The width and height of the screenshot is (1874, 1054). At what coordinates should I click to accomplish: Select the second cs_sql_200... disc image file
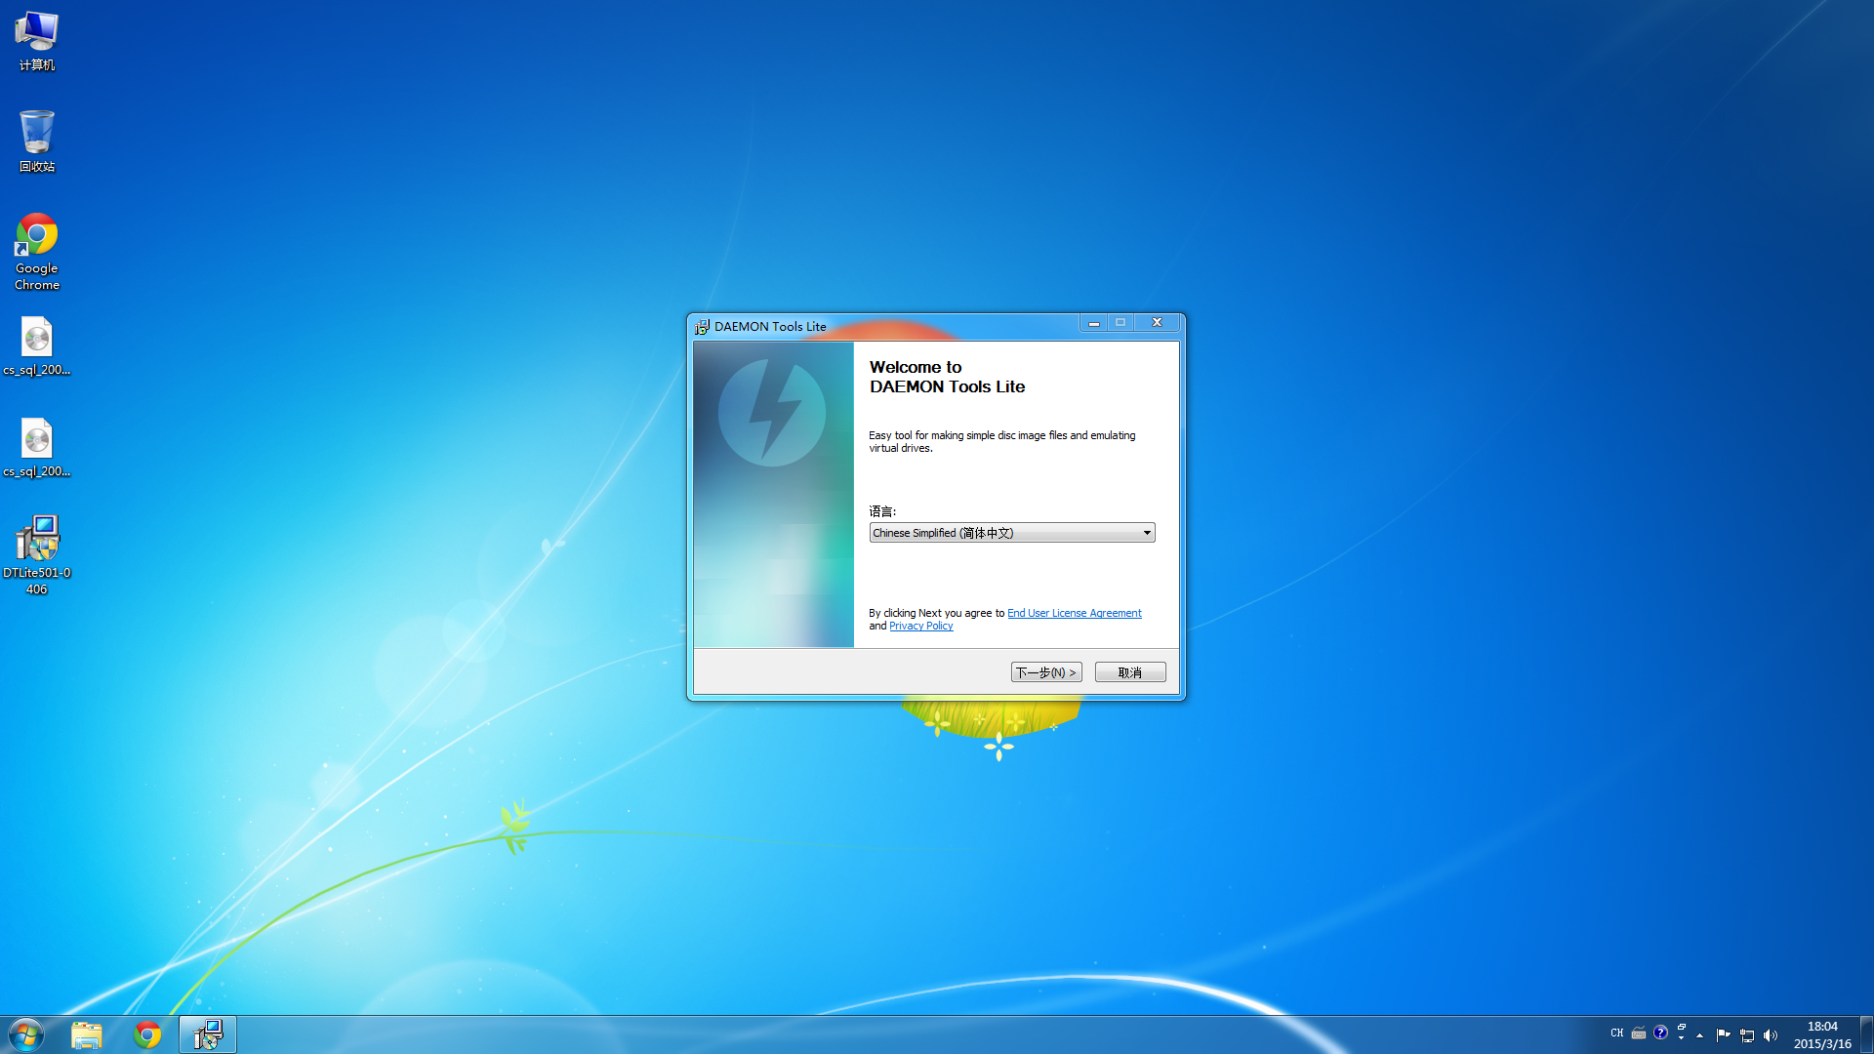37,448
